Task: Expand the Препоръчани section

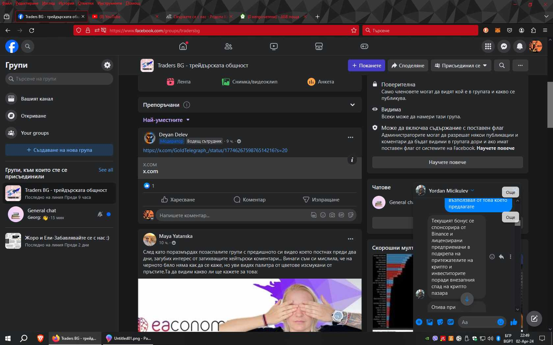Action: coord(352,105)
